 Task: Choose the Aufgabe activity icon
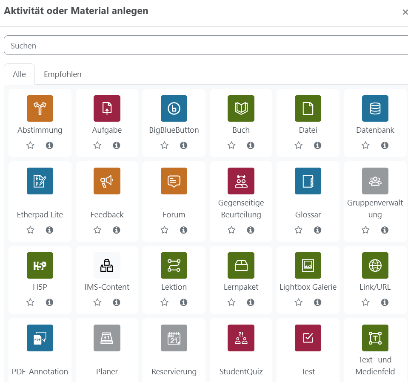point(107,108)
